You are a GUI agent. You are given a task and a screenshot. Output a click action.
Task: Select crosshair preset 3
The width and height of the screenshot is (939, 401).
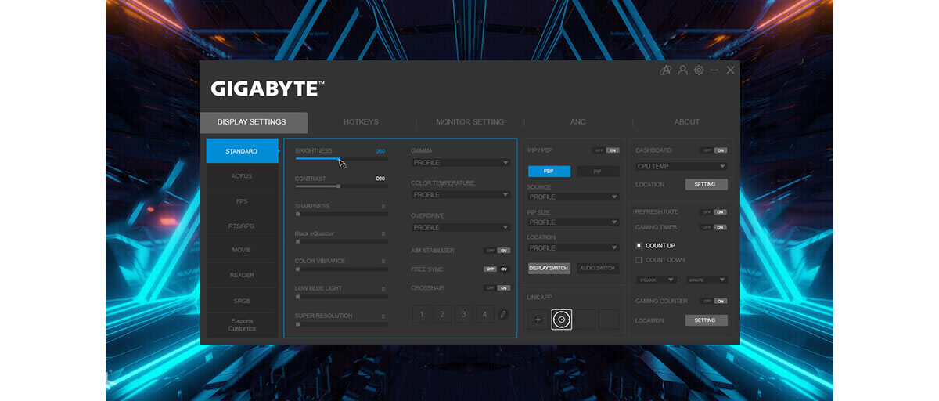(464, 315)
